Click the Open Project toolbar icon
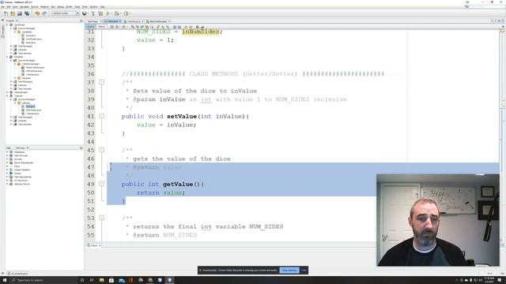506x284 pixels. (20, 13)
